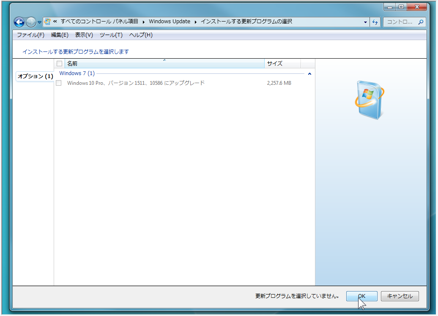The height and width of the screenshot is (316, 438).
Task: Open the 表示(V) menu
Action: (84, 35)
